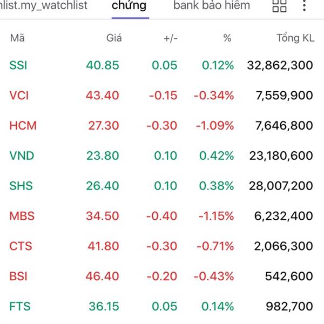
Task: Open the three-dot more options menu
Action: 306,6
